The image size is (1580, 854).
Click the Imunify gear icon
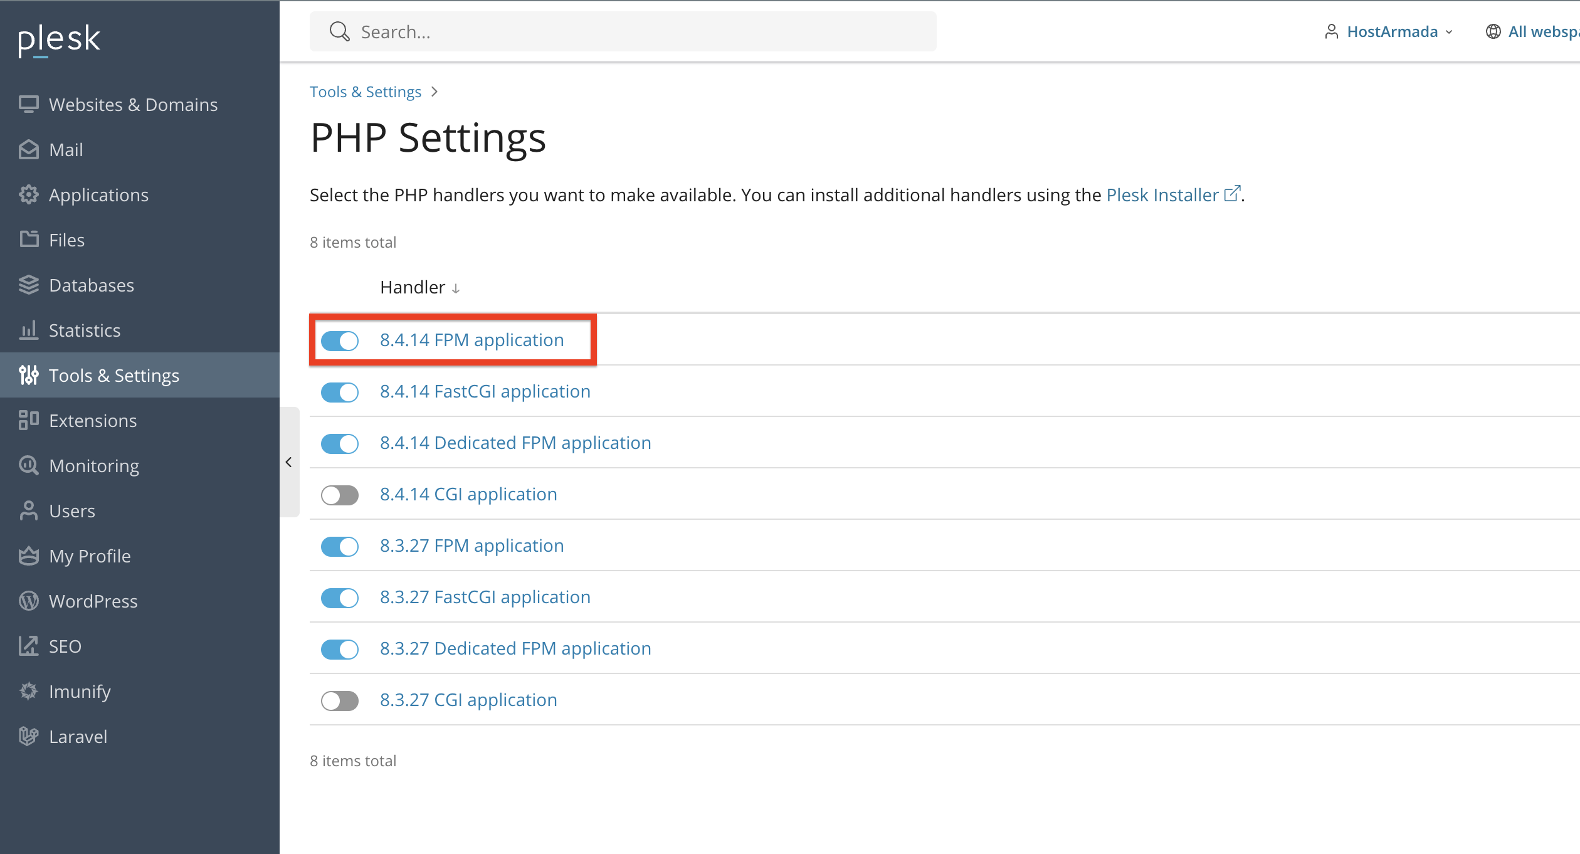[29, 691]
